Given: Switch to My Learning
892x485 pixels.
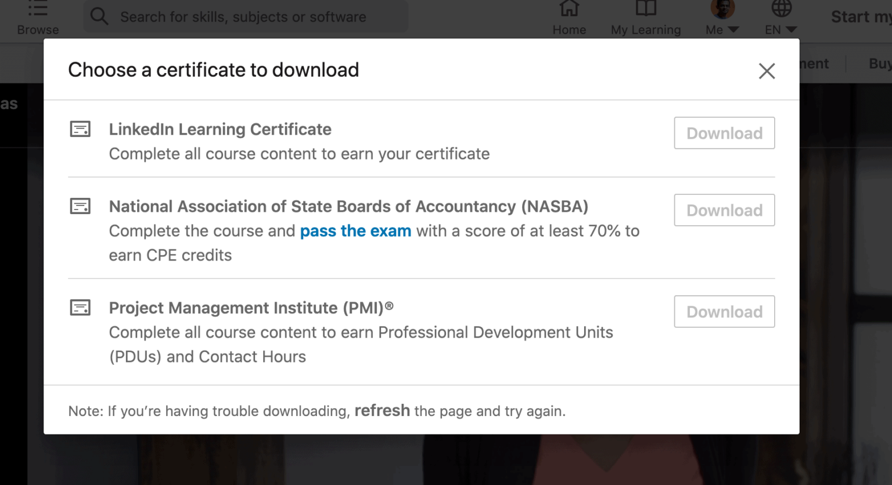Looking at the screenshot, I should click(645, 17).
